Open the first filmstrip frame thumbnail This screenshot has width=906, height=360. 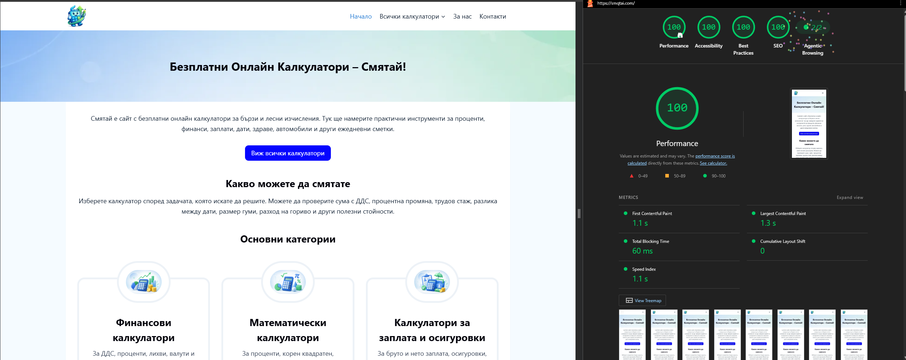point(632,335)
